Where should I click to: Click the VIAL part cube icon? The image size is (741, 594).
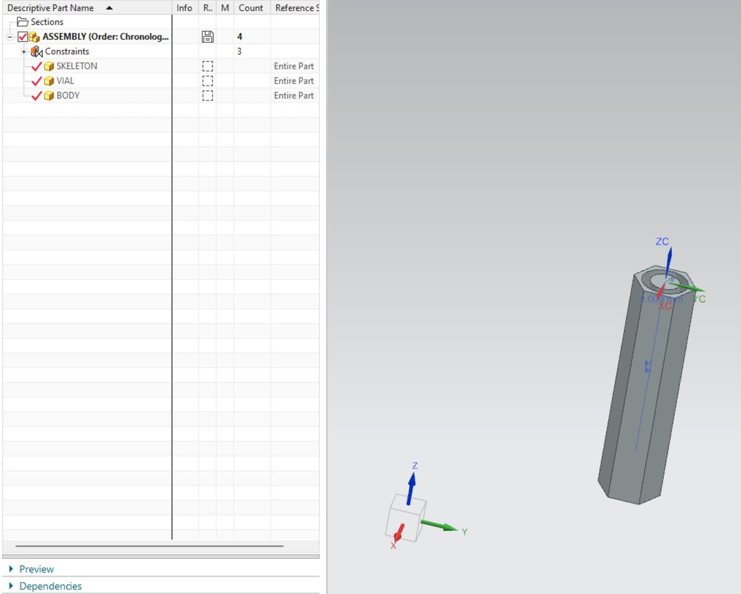(x=49, y=81)
